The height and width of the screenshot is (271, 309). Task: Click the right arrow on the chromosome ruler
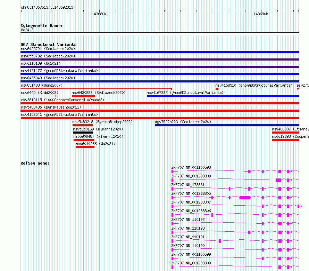pos(298,11)
